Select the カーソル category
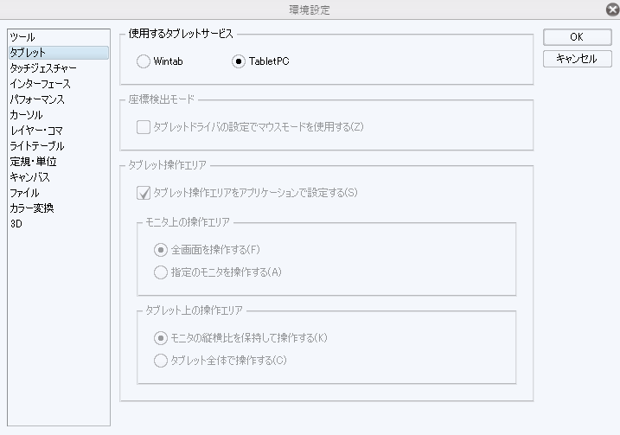This screenshot has height=435, width=620. click(x=26, y=115)
